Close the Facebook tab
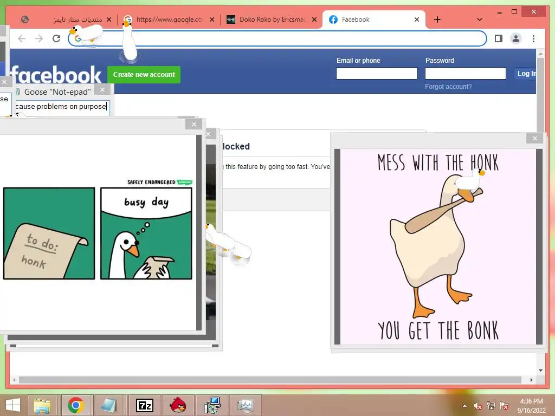This screenshot has height=416, width=555. (417, 19)
